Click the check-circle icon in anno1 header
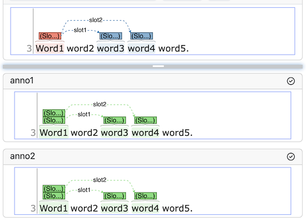The width and height of the screenshot is (306, 221). (x=290, y=81)
